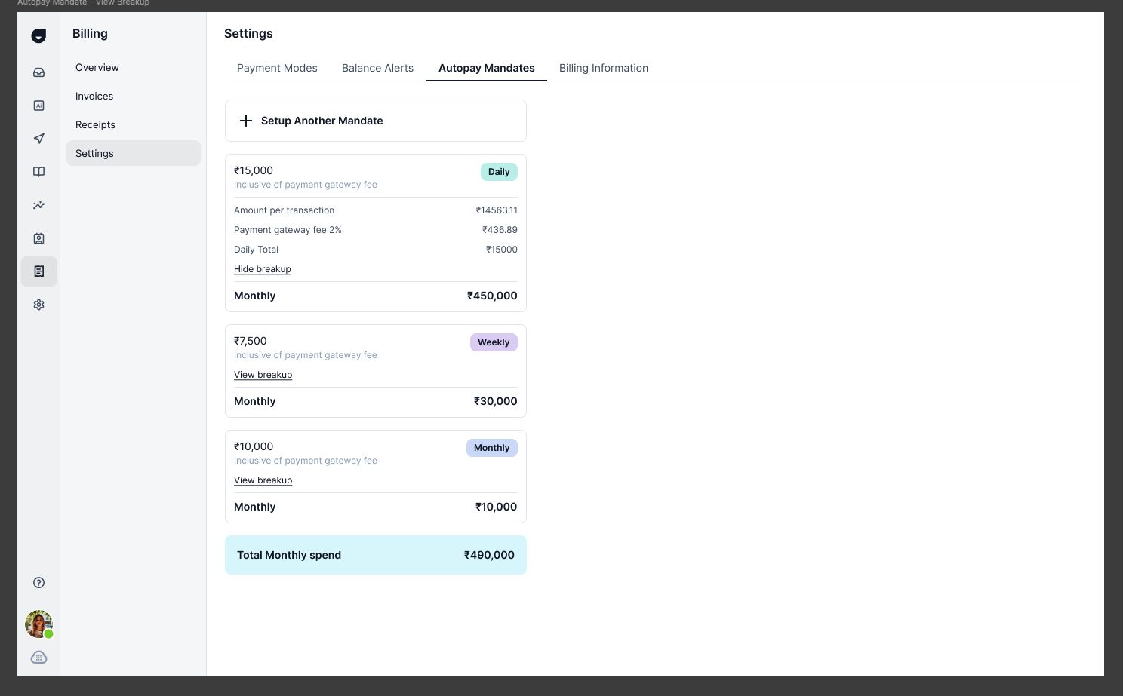Click the cloud icon at sidebar bottom
Image resolution: width=1123 pixels, height=696 pixels.
click(39, 658)
